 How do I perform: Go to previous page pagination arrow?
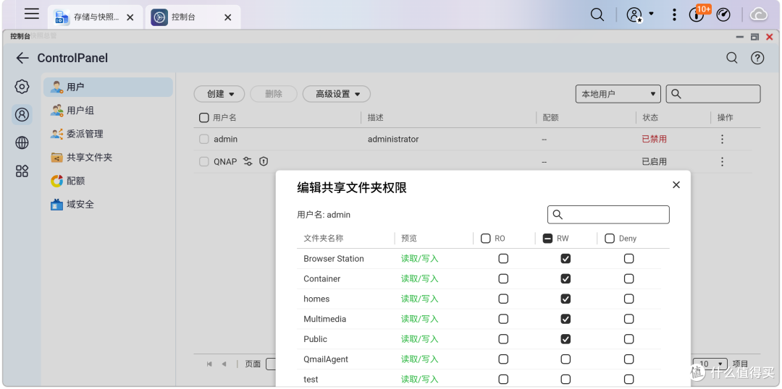(x=224, y=364)
